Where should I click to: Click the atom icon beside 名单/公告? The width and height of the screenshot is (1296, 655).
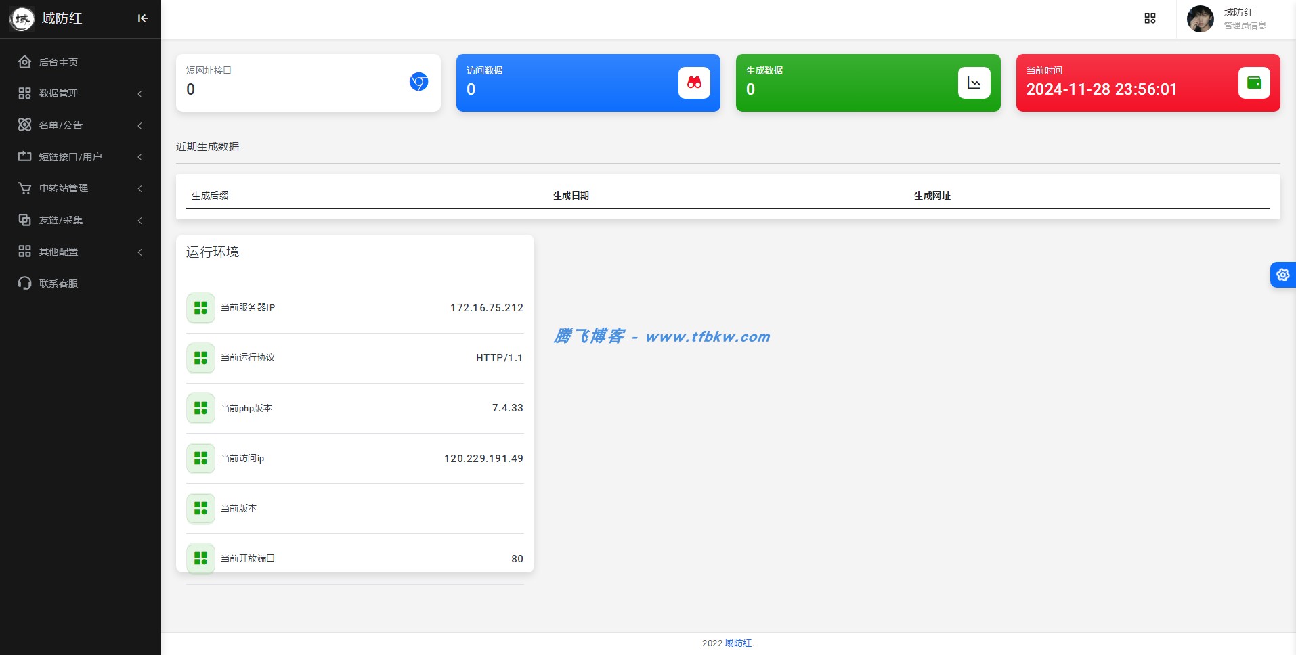[x=24, y=125]
